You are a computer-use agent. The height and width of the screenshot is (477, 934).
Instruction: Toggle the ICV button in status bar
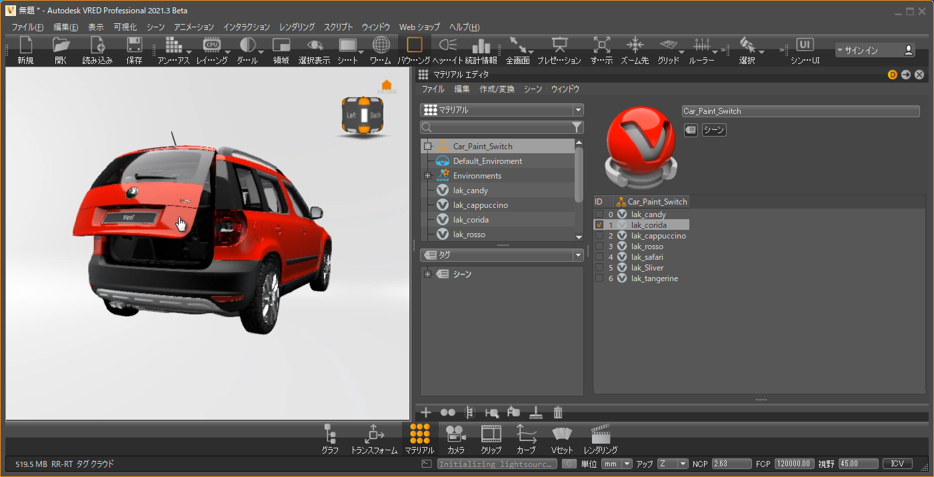point(897,464)
